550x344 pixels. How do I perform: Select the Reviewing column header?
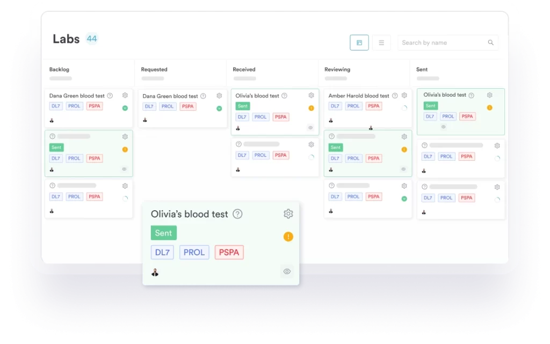pos(337,69)
